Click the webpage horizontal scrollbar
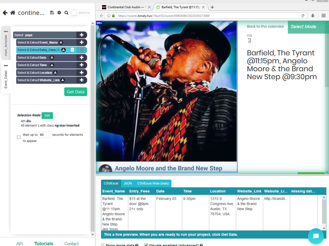The width and height of the screenshot is (329, 246). [x=311, y=173]
